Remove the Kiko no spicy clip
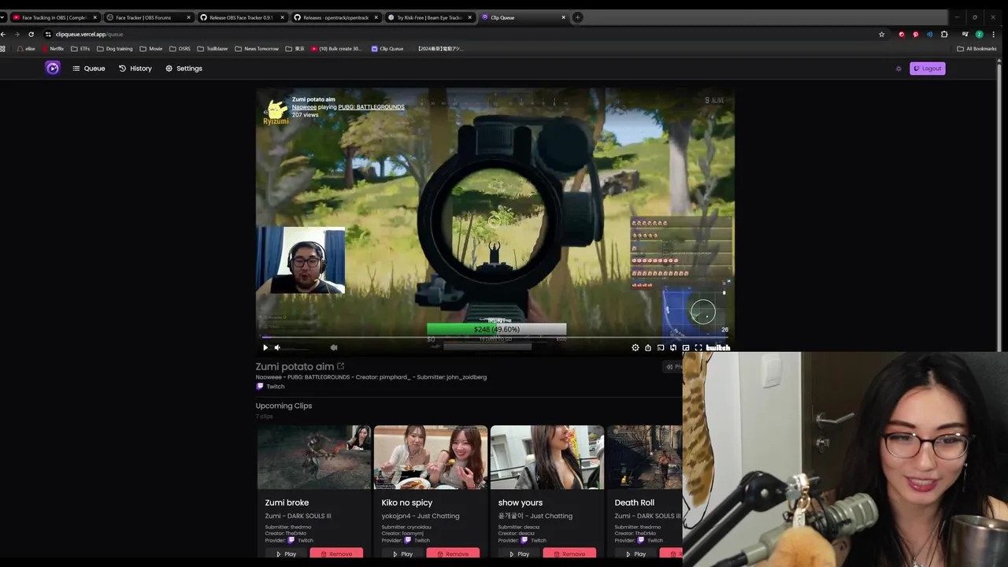 tap(453, 554)
